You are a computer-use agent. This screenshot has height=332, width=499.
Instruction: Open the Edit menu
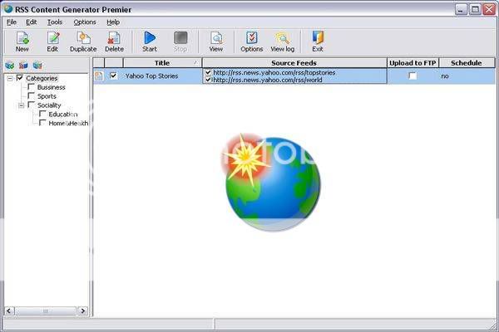[32, 22]
